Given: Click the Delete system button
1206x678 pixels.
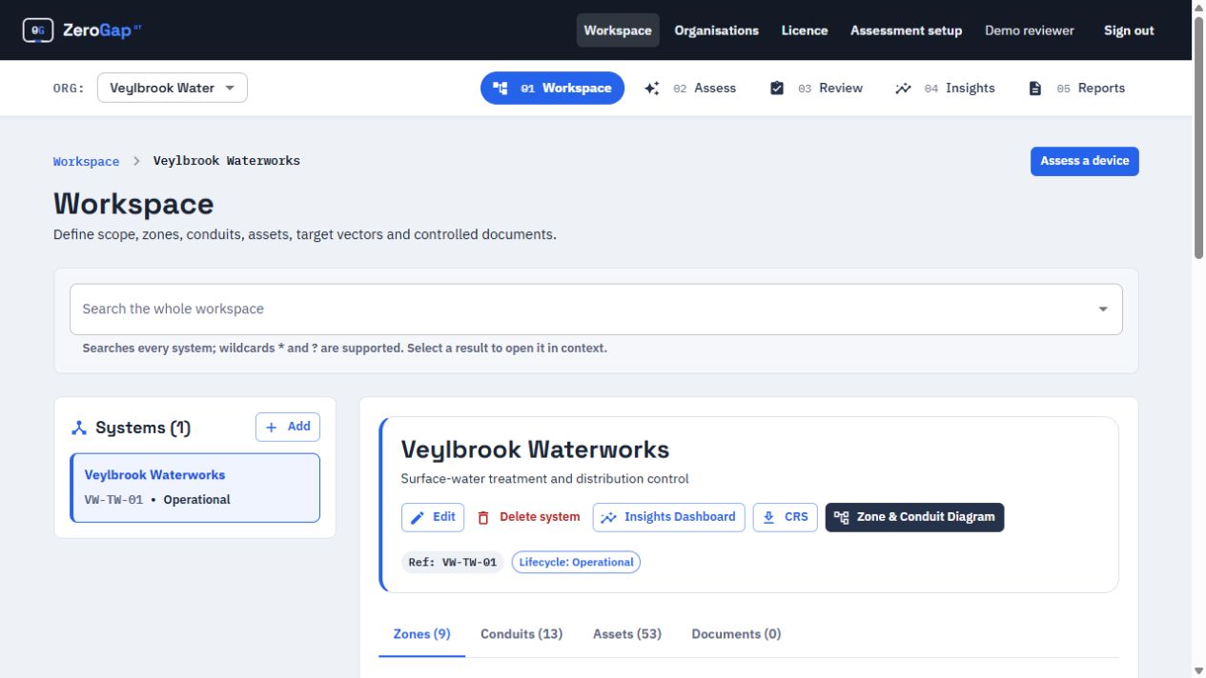Looking at the screenshot, I should (x=528, y=517).
